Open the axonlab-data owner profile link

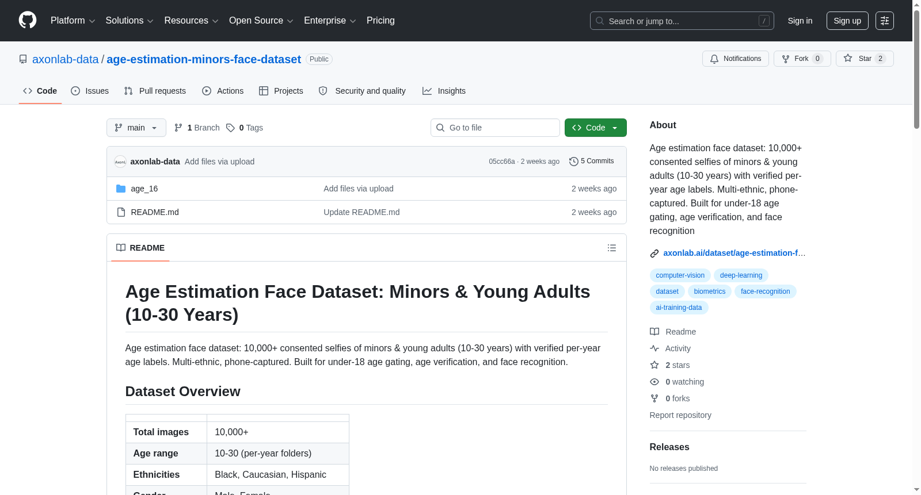(66, 59)
